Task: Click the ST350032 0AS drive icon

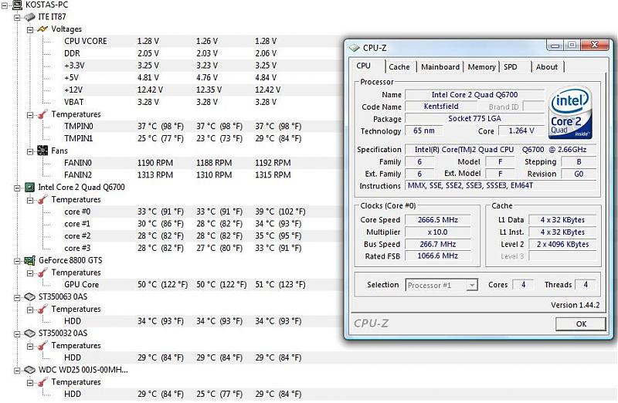Action: click(29, 334)
